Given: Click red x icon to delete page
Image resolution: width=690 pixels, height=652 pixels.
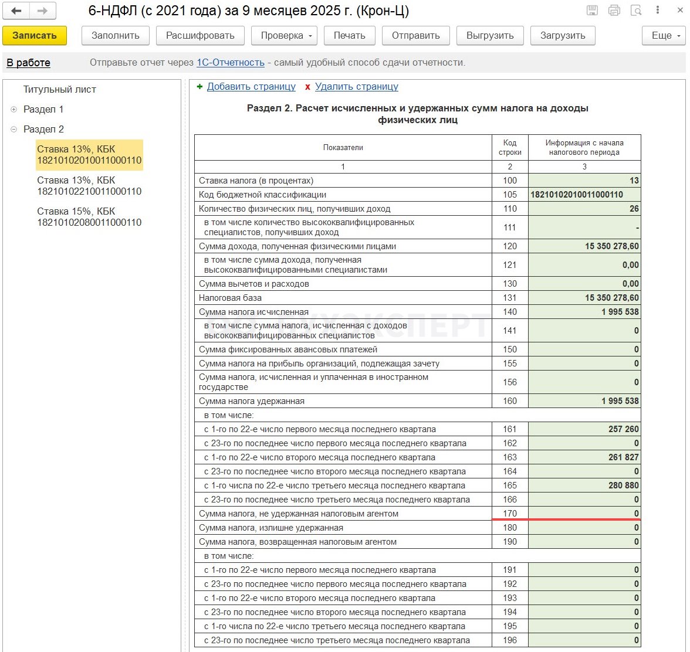Looking at the screenshot, I should point(307,87).
